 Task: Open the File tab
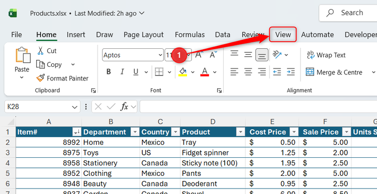click(x=17, y=35)
